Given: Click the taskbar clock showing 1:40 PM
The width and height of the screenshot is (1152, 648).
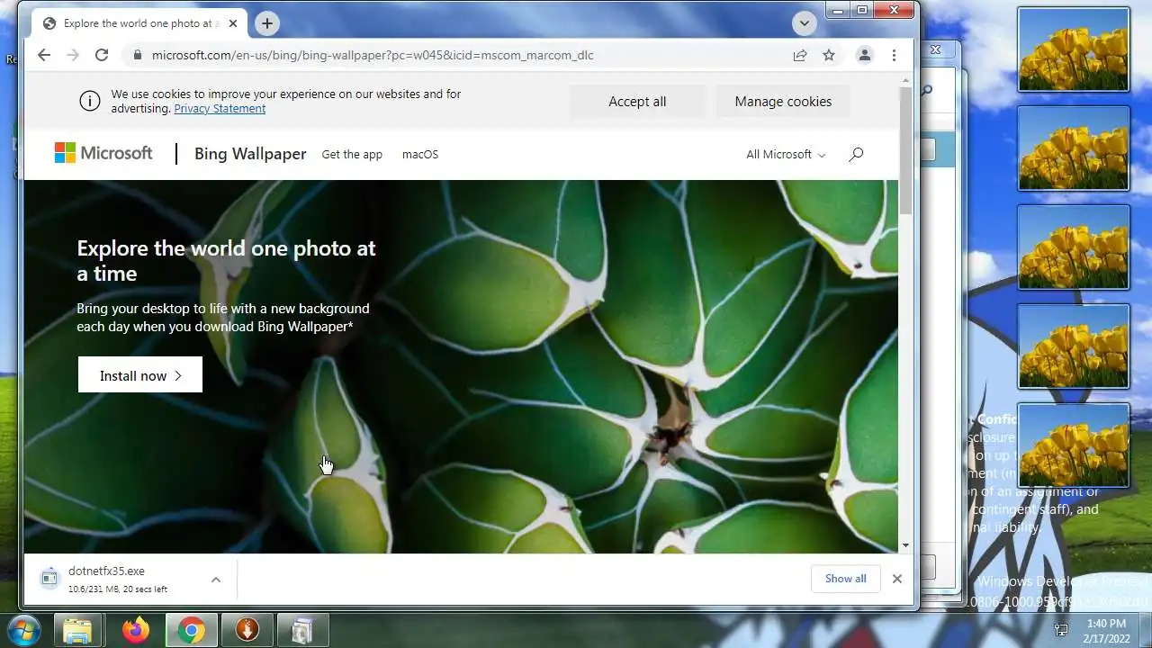Looking at the screenshot, I should coord(1106,631).
